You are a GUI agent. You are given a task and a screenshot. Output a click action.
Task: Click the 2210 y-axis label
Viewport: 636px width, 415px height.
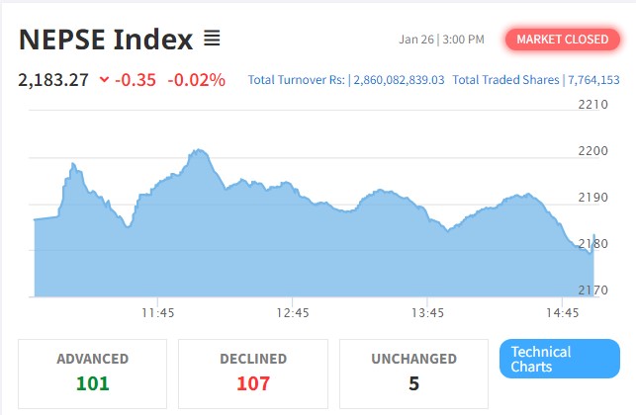tap(592, 103)
